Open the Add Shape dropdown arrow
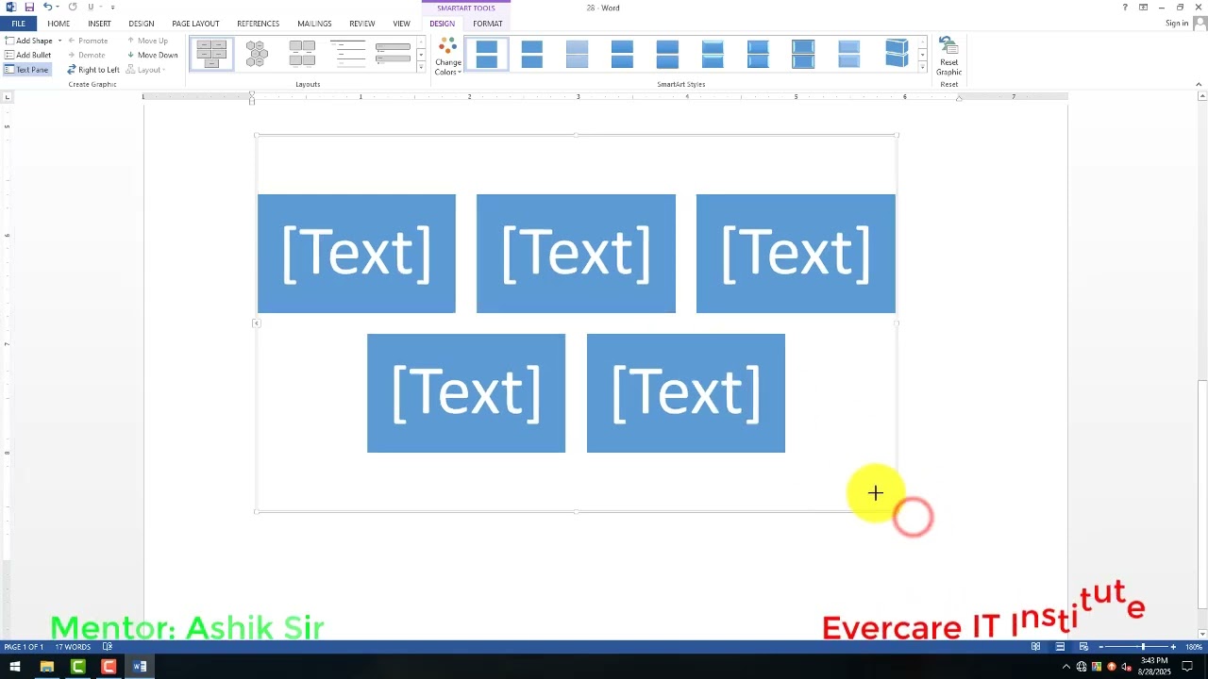Image resolution: width=1208 pixels, height=679 pixels. pyautogui.click(x=59, y=41)
